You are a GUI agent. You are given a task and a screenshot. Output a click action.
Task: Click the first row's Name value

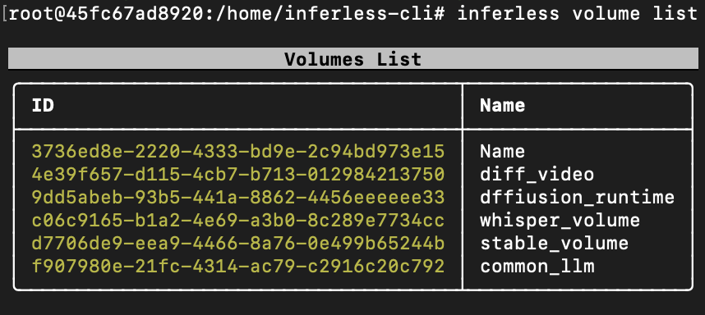(502, 151)
